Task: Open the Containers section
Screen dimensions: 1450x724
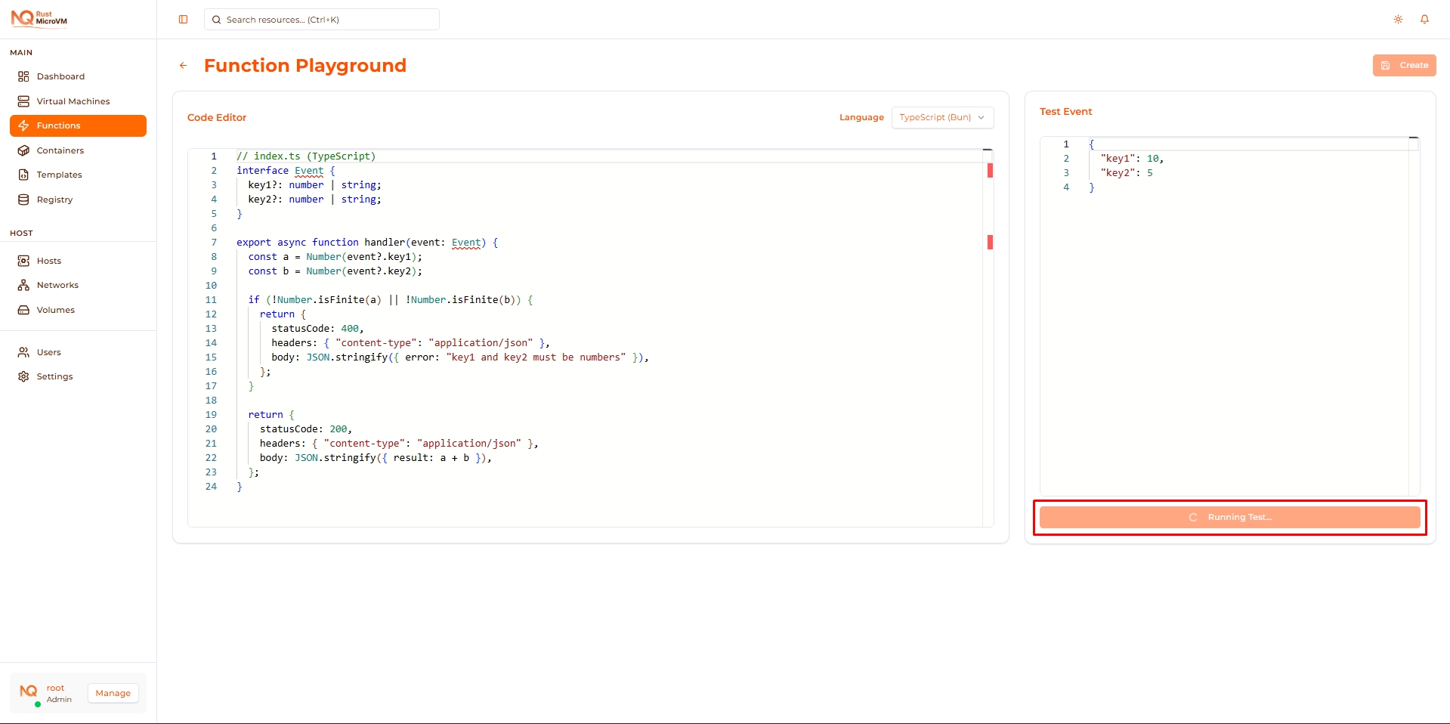Action: (60, 150)
